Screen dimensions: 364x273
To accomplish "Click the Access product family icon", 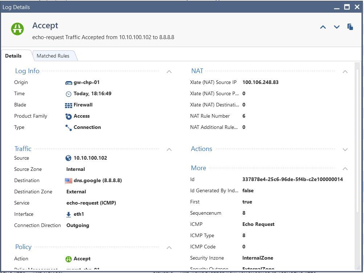I will click(69, 116).
